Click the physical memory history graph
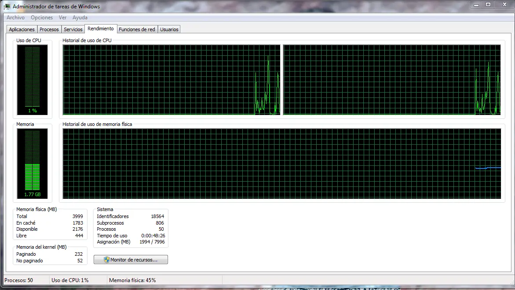Image resolution: width=515 pixels, height=290 pixels. click(282, 164)
